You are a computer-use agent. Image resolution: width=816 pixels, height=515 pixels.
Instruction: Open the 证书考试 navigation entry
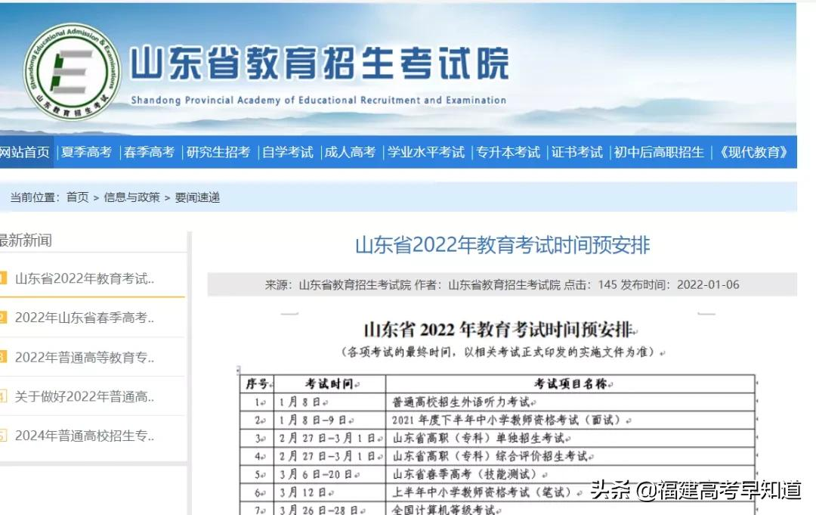(x=578, y=152)
